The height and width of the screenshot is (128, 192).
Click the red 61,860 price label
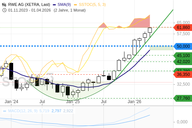183,27
